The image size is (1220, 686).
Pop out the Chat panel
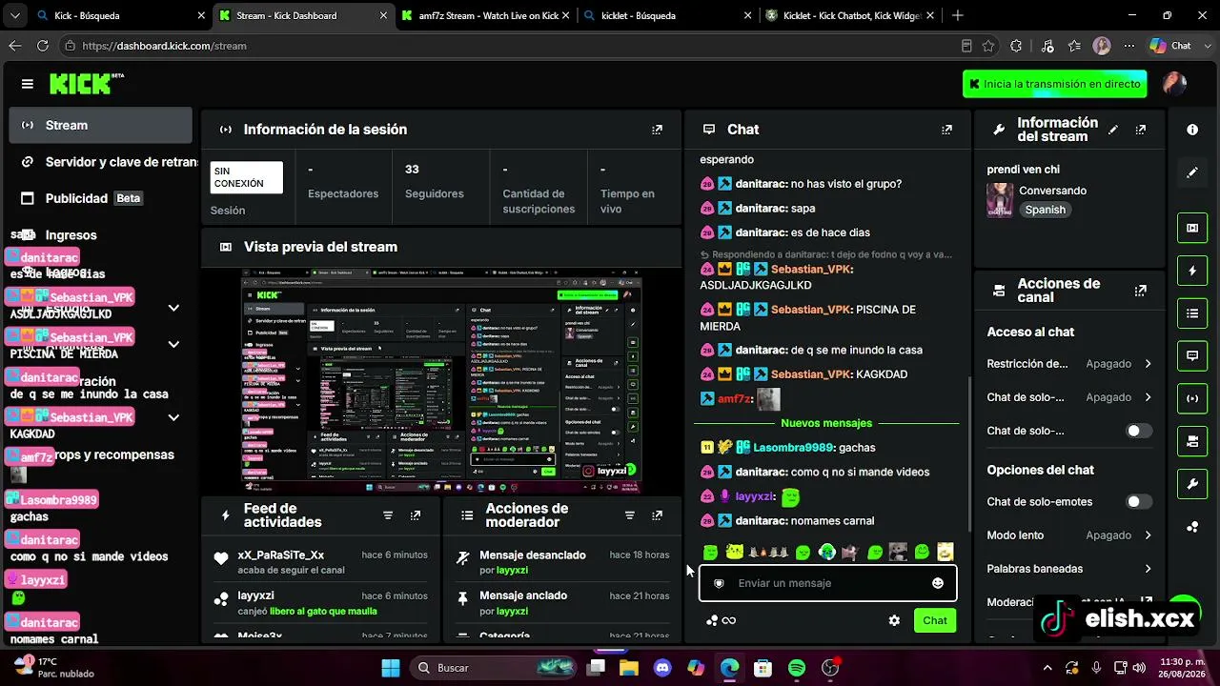[946, 130]
